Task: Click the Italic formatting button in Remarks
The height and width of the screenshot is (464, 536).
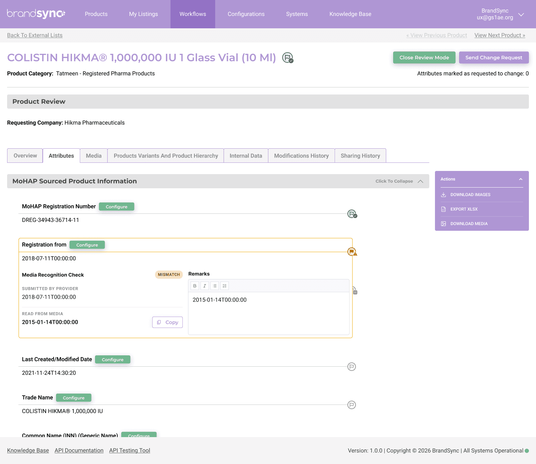Action: coord(205,286)
